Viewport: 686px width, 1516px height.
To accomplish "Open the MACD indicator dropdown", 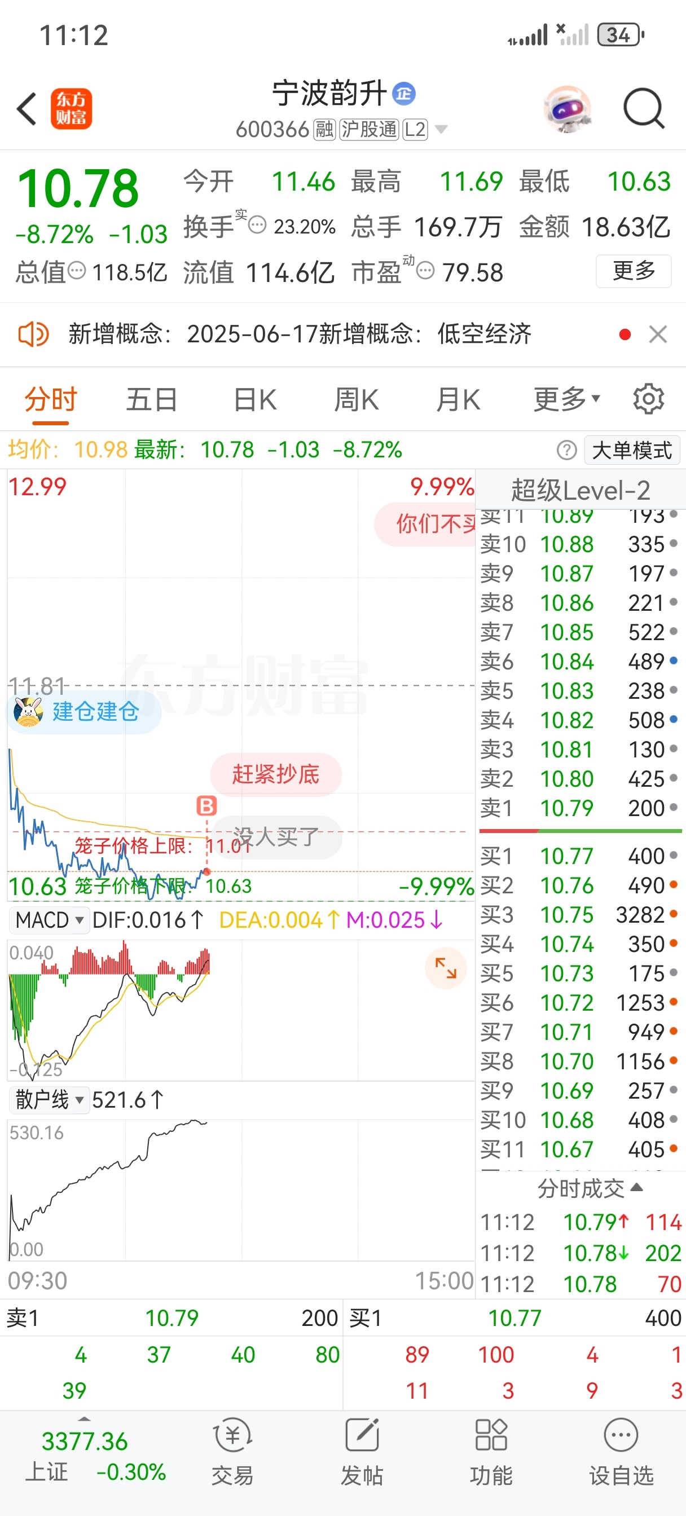I will (x=49, y=920).
